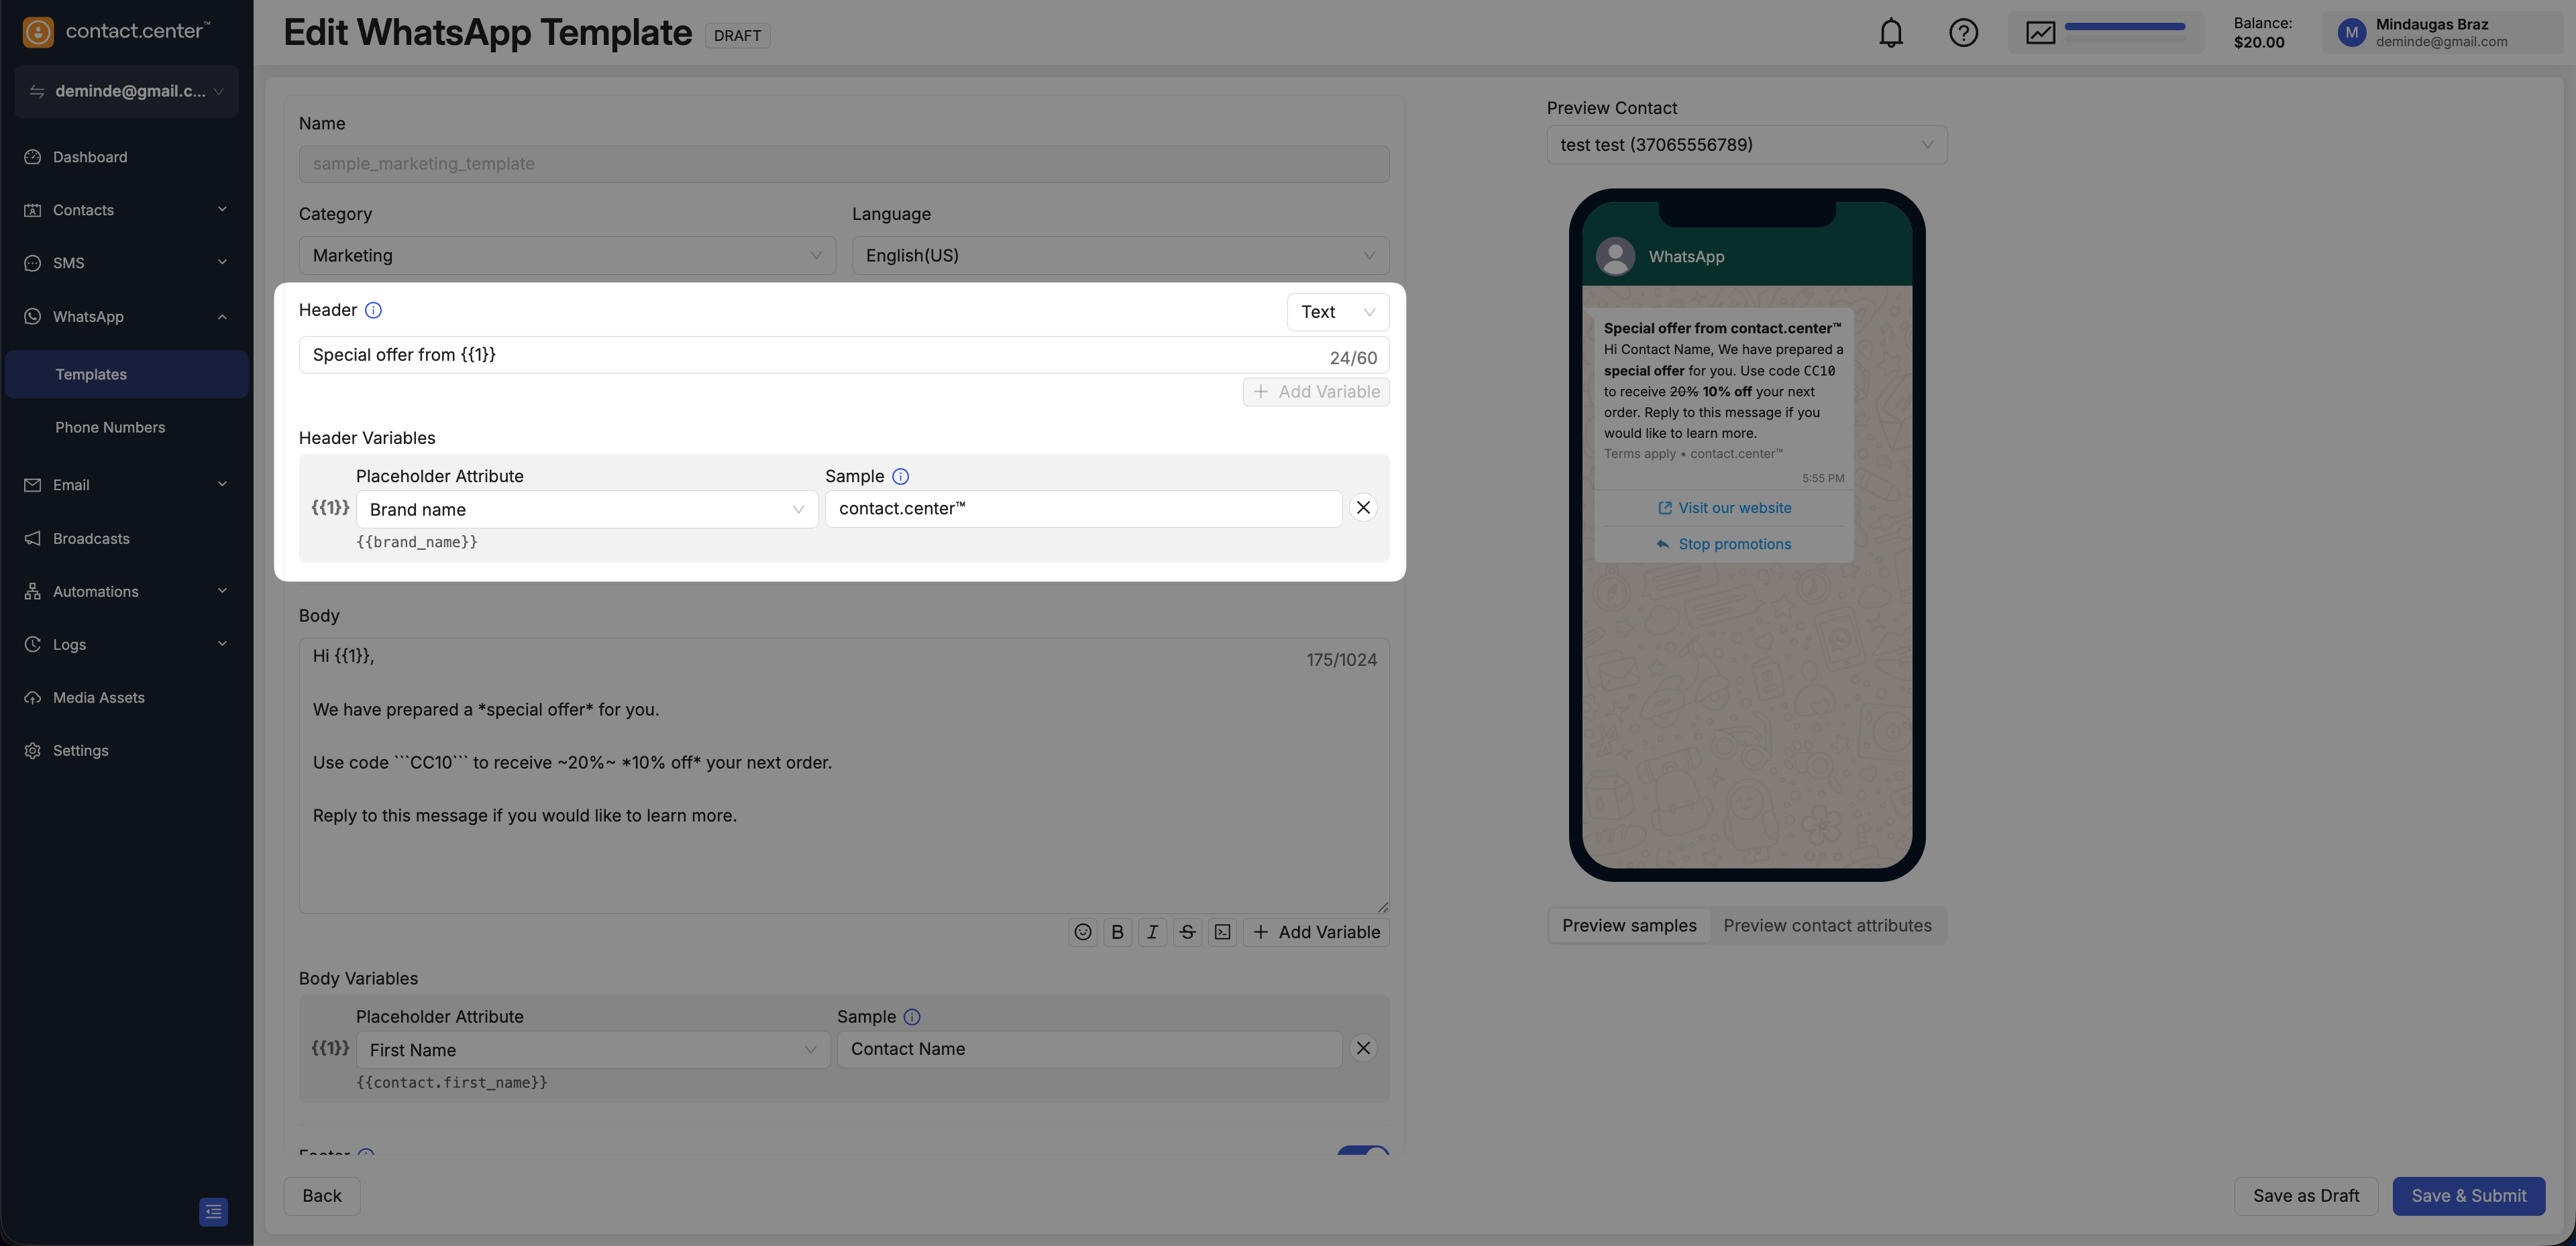
Task: Switch to Preview contact attributes
Action: [x=1827, y=926]
